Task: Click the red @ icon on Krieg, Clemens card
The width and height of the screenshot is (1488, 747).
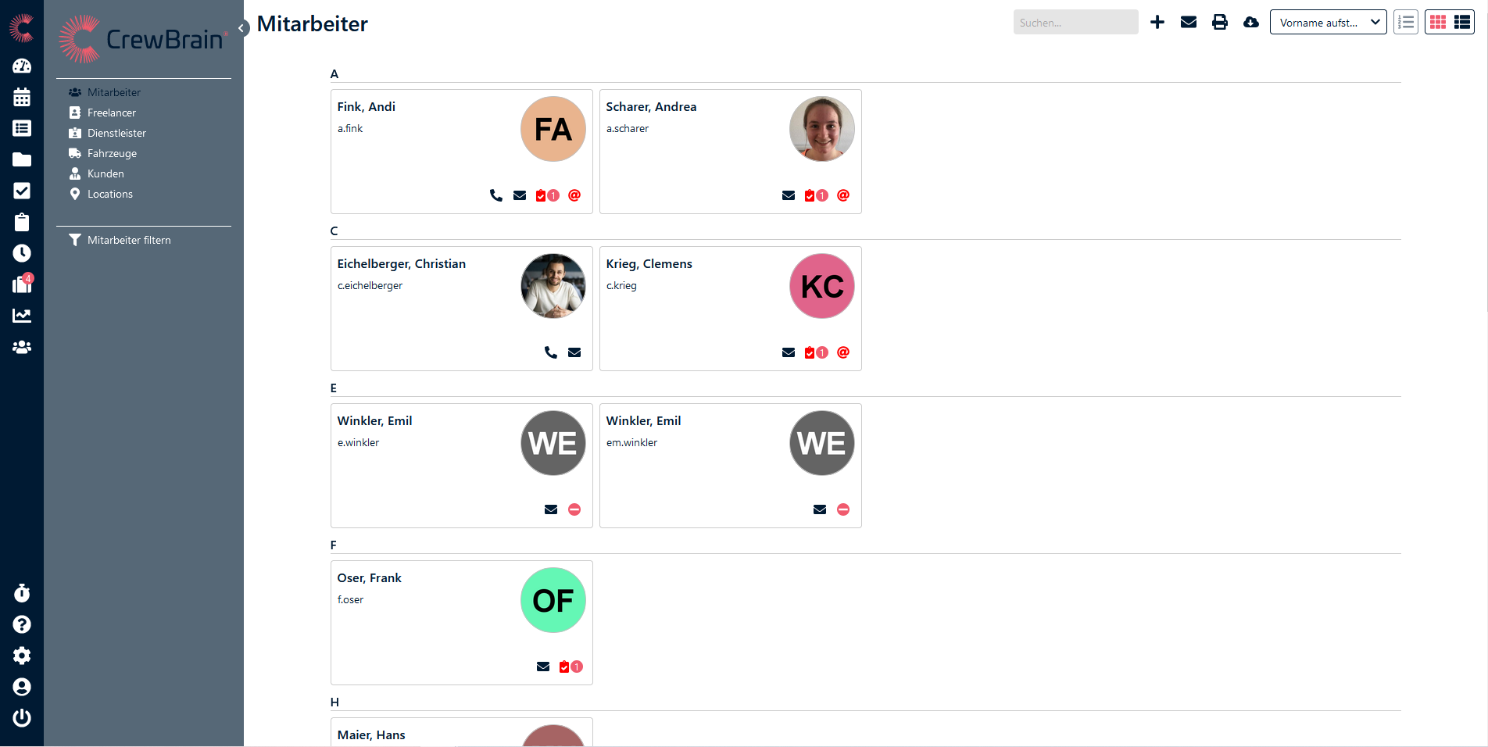Action: 843,352
